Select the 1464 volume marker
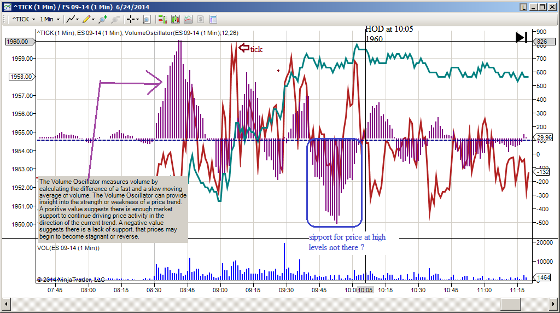Screen dimensions: 560x313 [x=543, y=277]
